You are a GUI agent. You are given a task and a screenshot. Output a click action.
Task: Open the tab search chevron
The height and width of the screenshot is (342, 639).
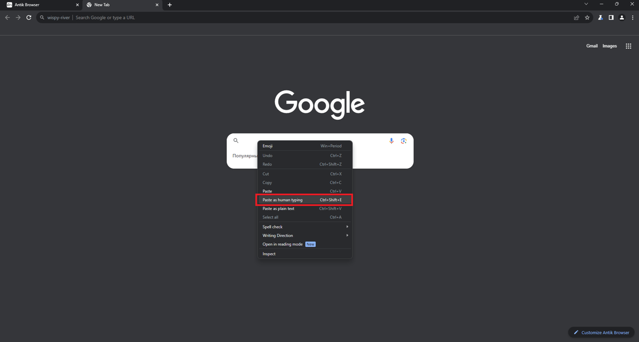point(586,4)
